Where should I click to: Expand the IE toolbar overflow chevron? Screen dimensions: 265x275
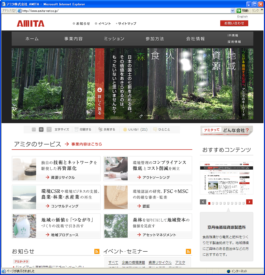262,10
